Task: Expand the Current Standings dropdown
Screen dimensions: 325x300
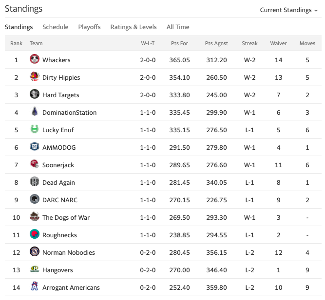Action: 289,10
